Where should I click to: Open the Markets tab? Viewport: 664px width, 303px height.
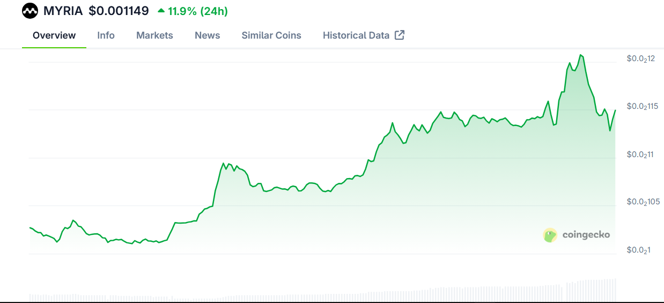coord(154,35)
